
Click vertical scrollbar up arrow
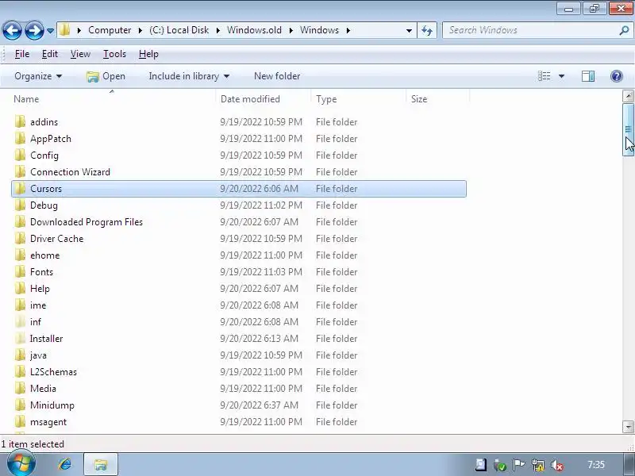(x=628, y=96)
